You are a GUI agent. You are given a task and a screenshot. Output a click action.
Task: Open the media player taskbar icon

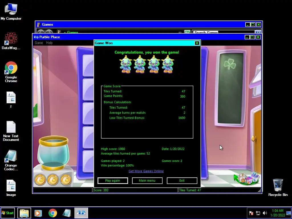click(x=38, y=213)
